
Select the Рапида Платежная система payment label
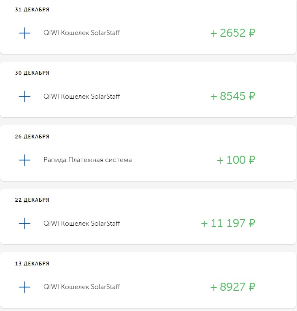pyautogui.click(x=87, y=160)
